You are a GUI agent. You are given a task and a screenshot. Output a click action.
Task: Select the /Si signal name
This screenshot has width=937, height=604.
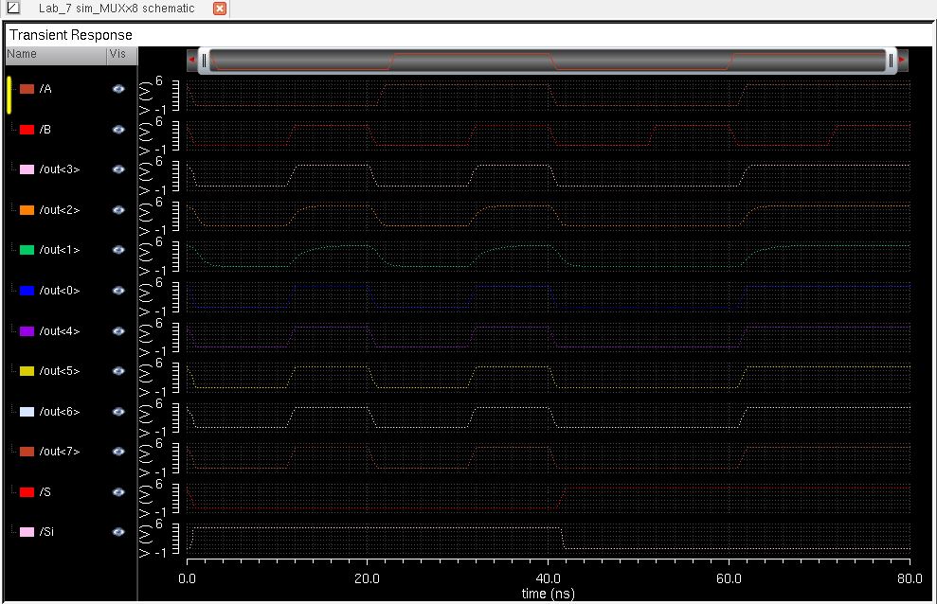tap(46, 532)
